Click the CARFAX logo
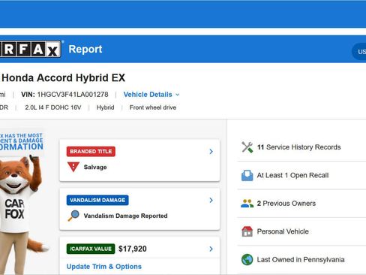The height and width of the screenshot is (275, 366). point(30,49)
